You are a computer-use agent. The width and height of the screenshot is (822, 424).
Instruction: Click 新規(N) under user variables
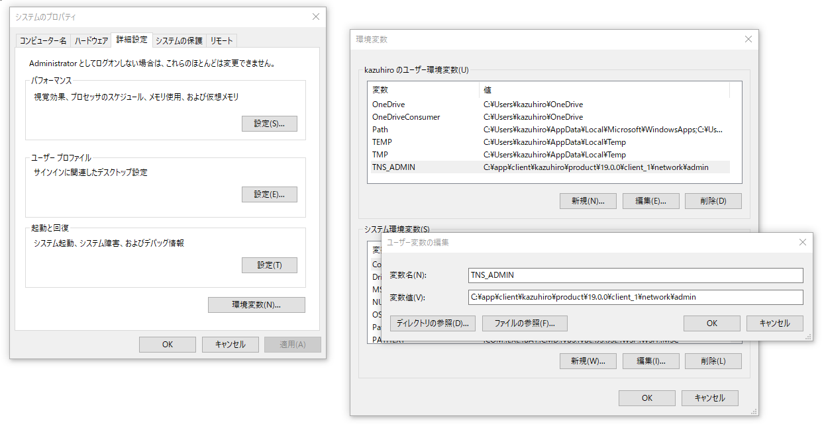tap(588, 201)
